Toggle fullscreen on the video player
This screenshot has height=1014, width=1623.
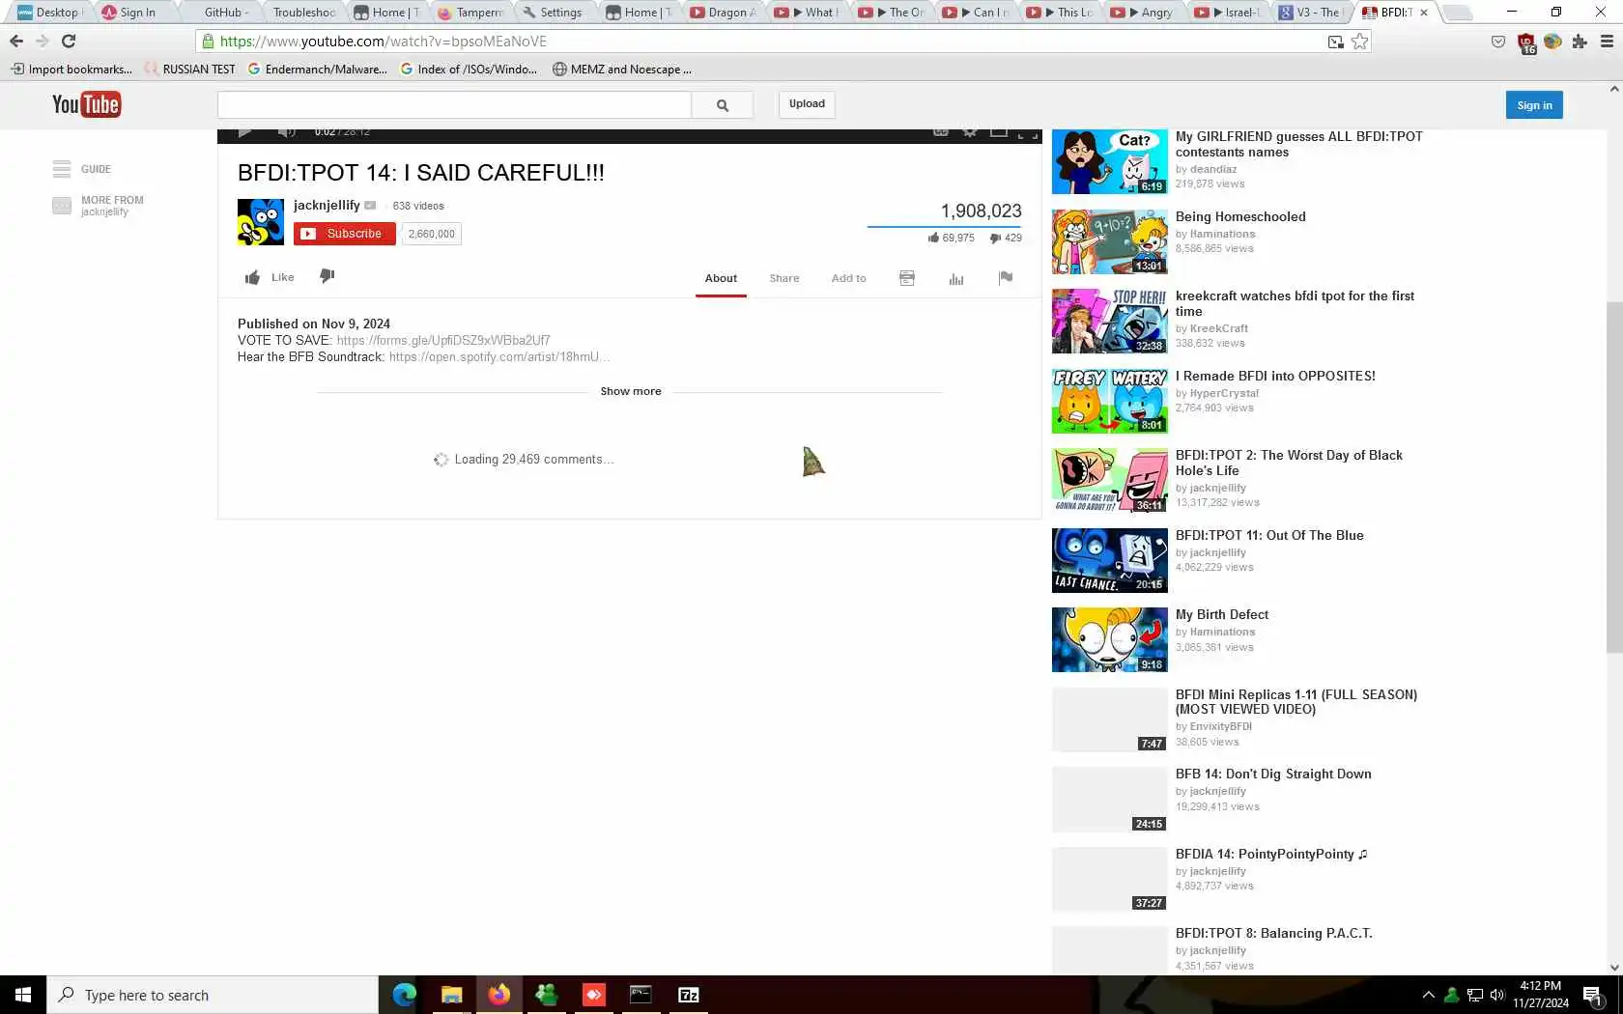click(x=1029, y=132)
